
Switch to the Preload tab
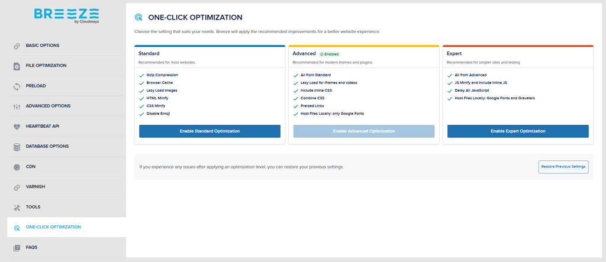pos(66,86)
